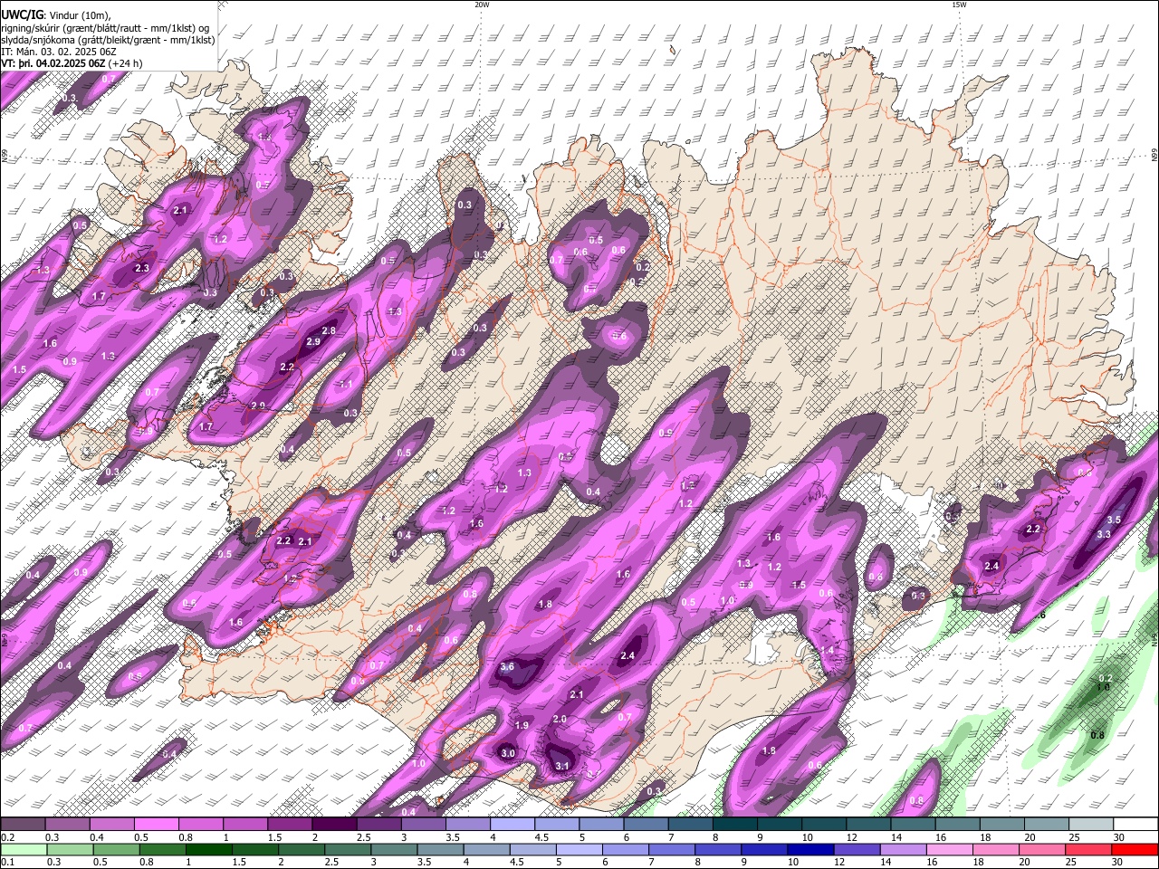Image resolution: width=1159 pixels, height=869 pixels.
Task: Click the darkest purple swatch between 2 and 2.5
Action: click(x=333, y=825)
